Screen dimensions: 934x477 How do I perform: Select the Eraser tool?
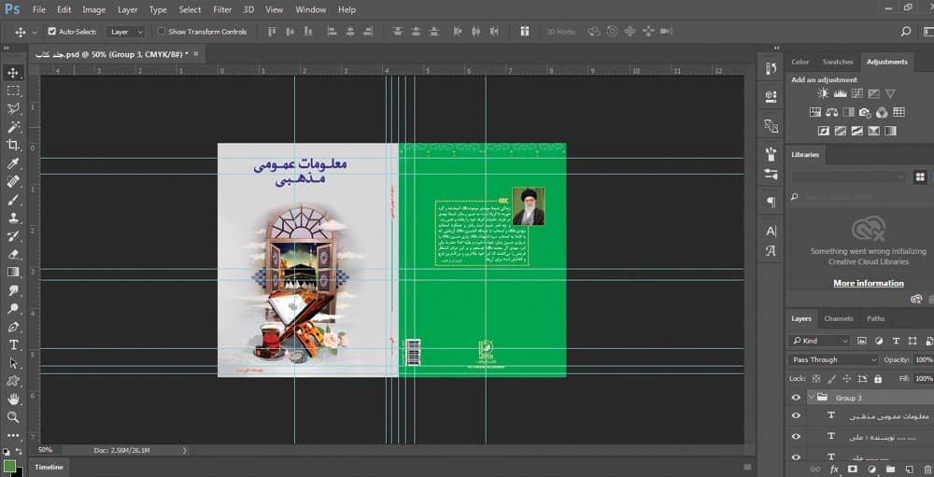point(12,254)
